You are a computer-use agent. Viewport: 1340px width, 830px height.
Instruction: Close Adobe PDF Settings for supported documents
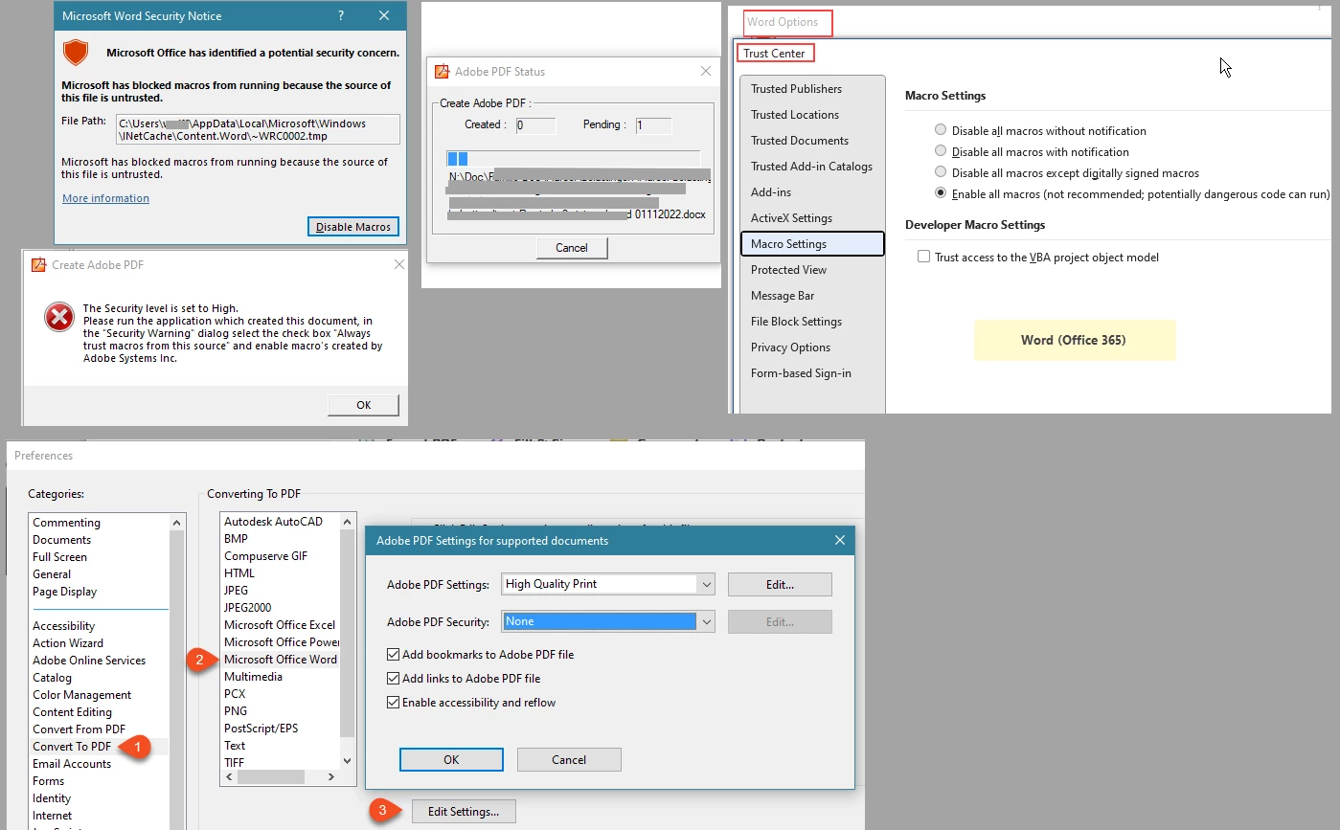tap(840, 540)
